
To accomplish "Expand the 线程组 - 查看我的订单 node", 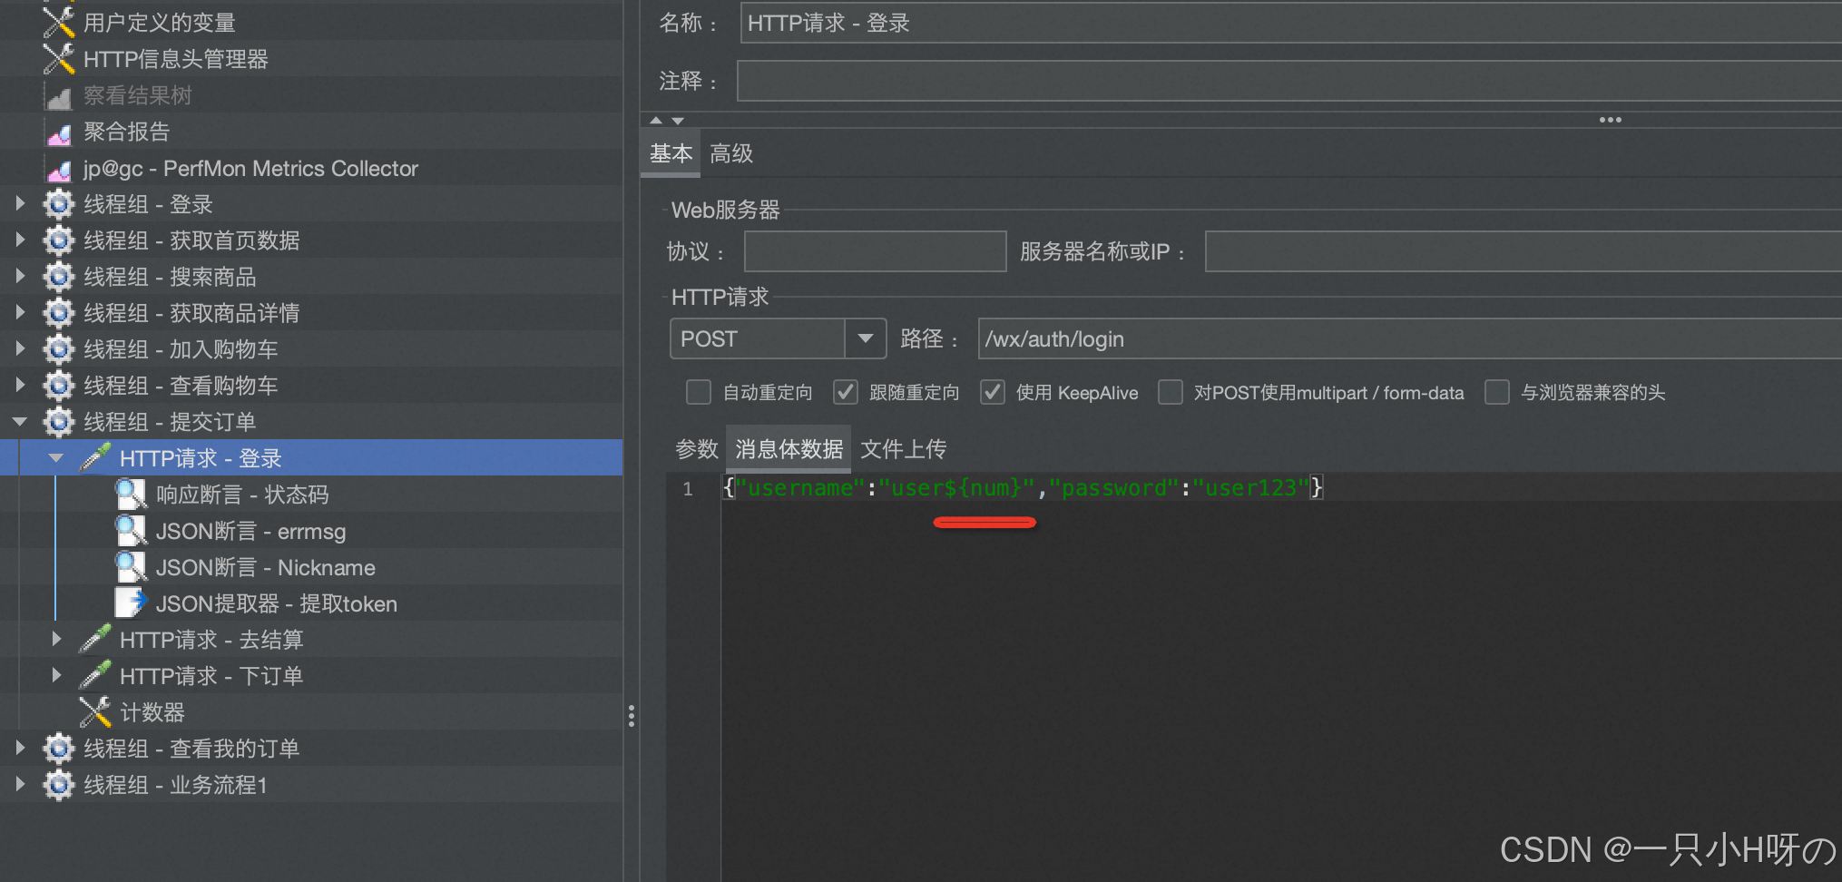I will coord(20,749).
